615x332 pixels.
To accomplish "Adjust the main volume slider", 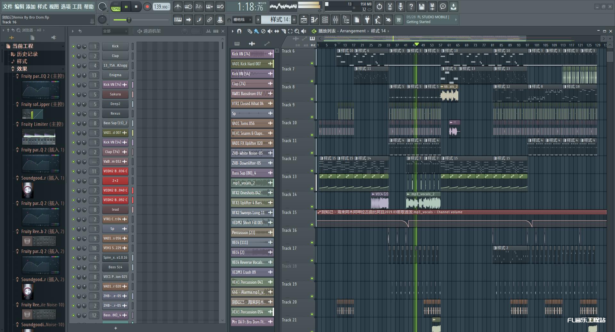I will tap(140, 20).
